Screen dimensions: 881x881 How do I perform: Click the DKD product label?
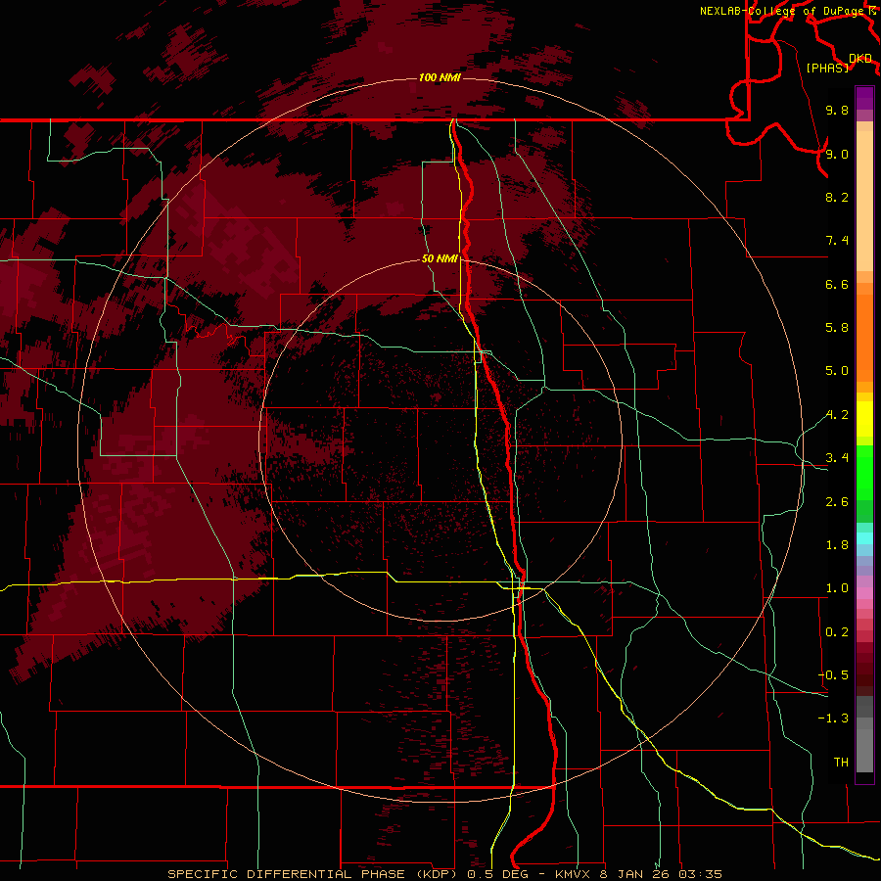click(x=860, y=59)
